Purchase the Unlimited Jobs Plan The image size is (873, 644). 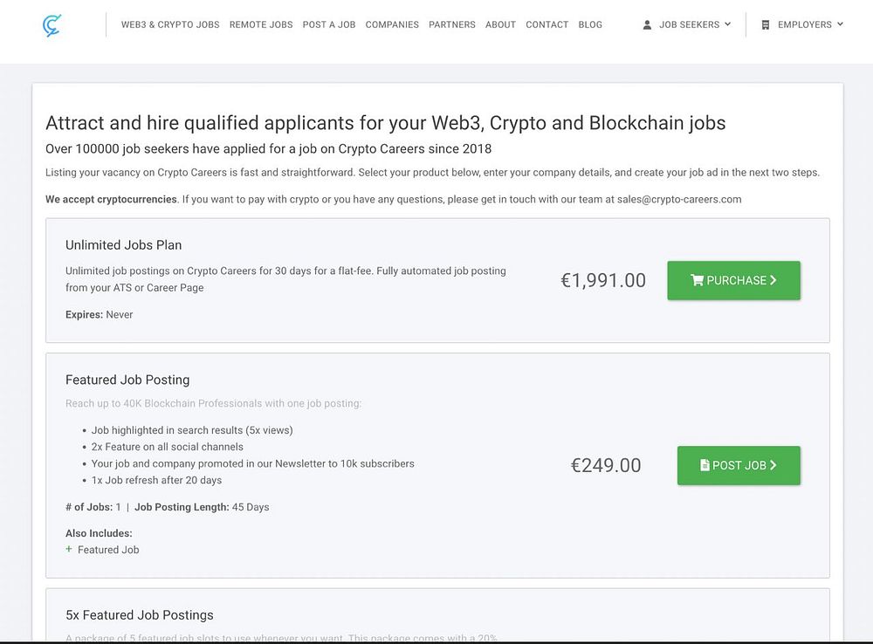coord(733,280)
